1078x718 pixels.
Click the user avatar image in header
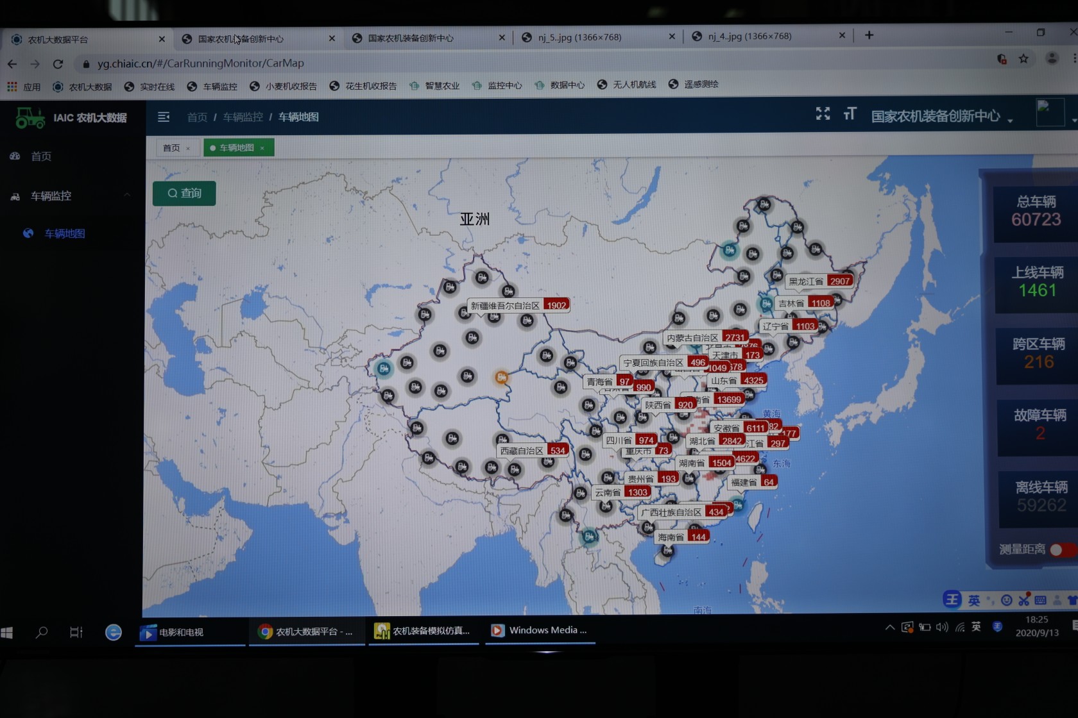click(1050, 113)
